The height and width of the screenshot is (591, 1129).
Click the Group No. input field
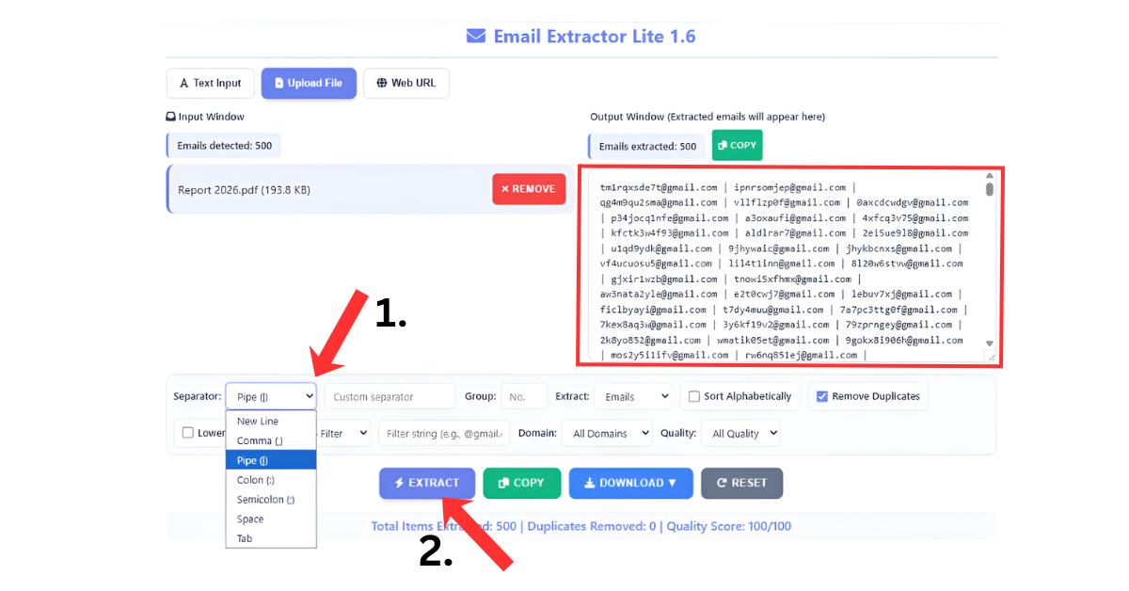click(x=524, y=397)
